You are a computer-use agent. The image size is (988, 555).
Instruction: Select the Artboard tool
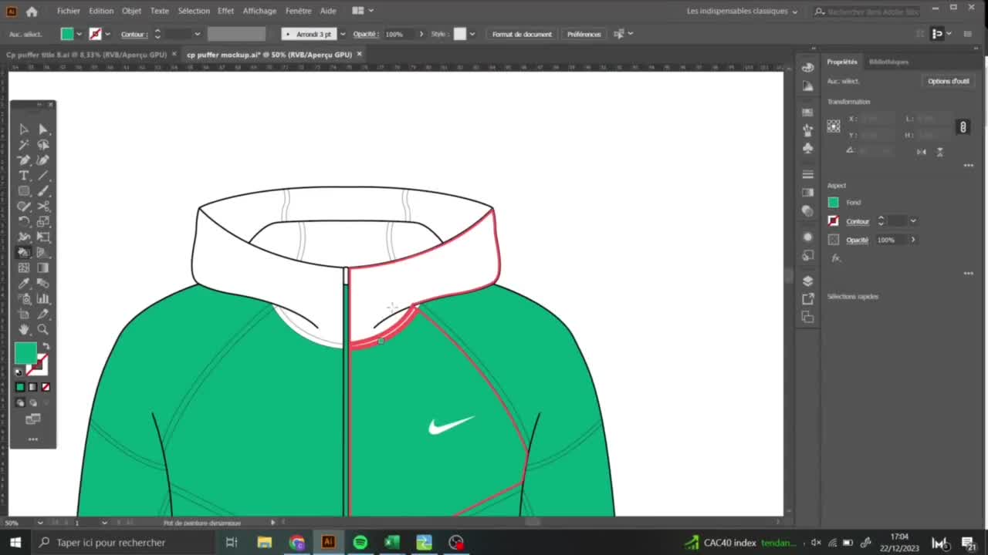[24, 314]
